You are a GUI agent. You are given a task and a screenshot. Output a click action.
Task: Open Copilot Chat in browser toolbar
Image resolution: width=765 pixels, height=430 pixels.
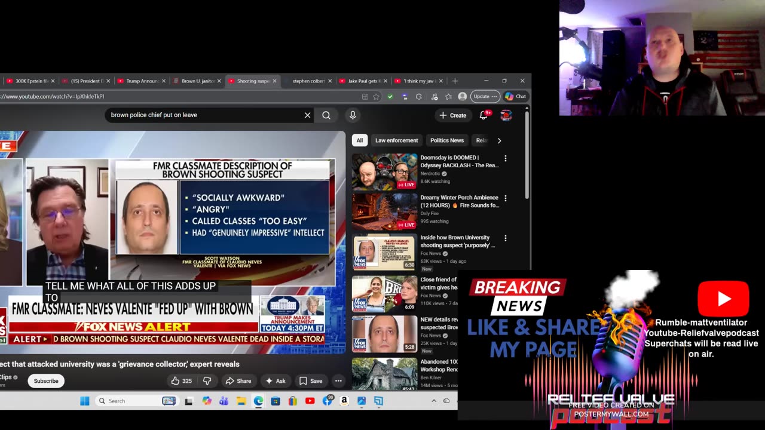[516, 96]
